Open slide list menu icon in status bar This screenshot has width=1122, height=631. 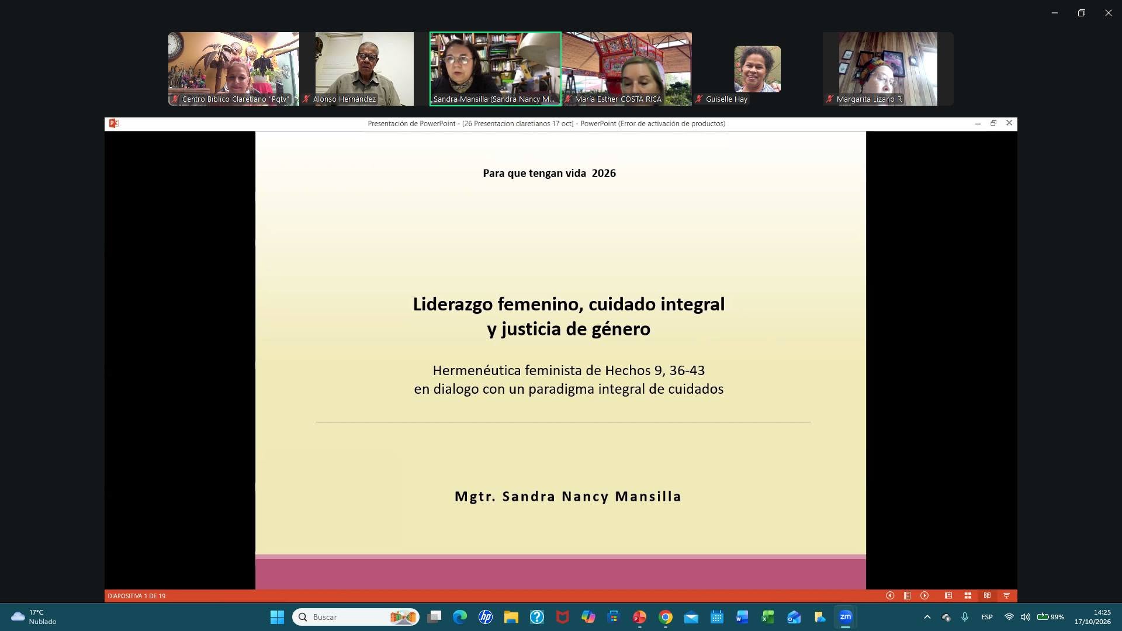click(x=907, y=596)
